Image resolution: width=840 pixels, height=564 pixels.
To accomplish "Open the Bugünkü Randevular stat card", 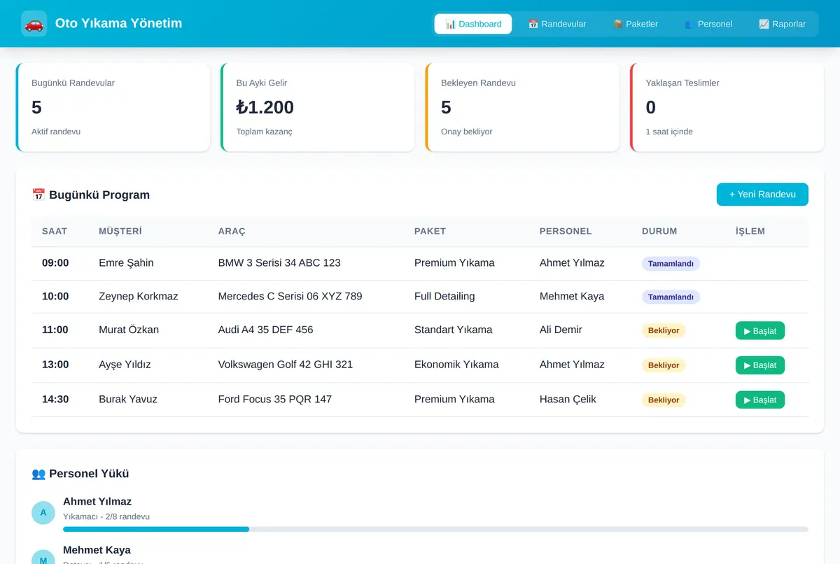I will pyautogui.click(x=113, y=107).
